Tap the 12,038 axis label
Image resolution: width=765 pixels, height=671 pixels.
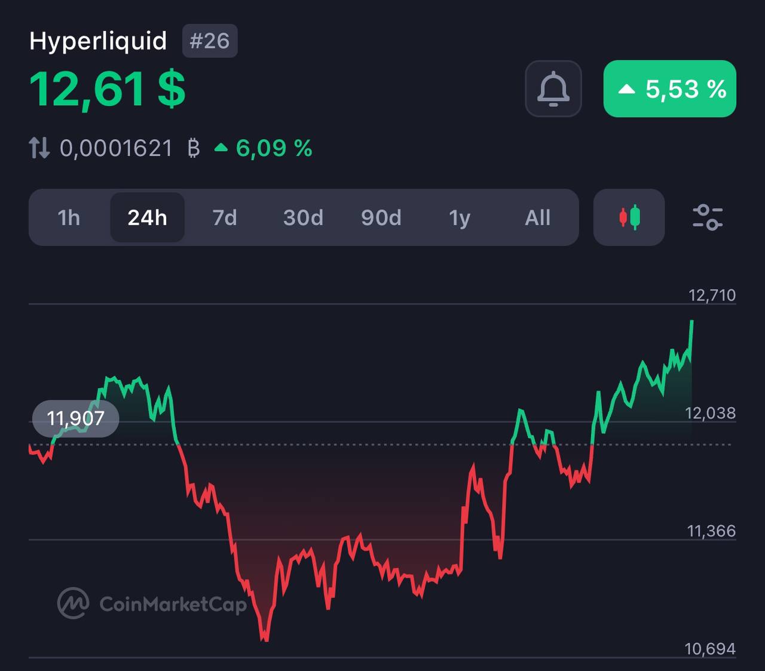pyautogui.click(x=710, y=413)
